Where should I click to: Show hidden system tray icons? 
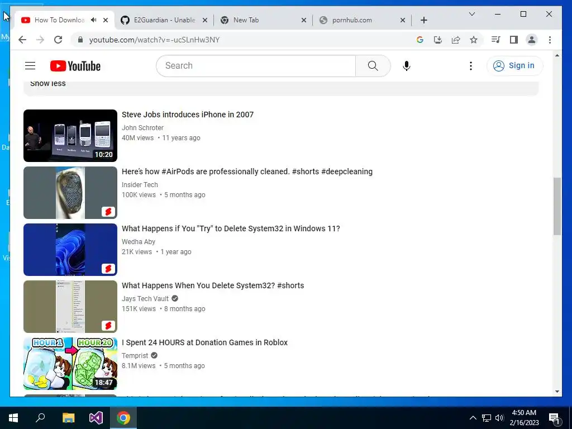(x=473, y=418)
